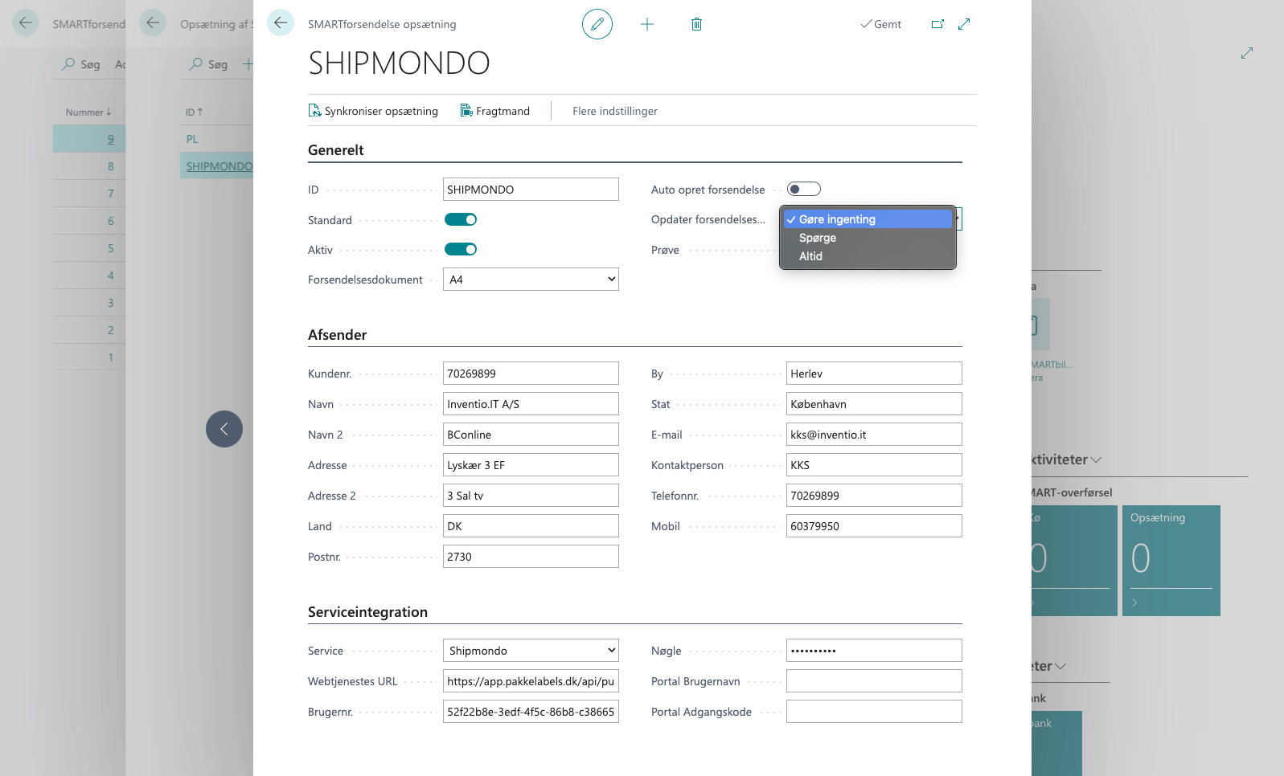This screenshot has height=776, width=1284.
Task: Click back arrow of Opsætning af list page
Action: point(153,22)
